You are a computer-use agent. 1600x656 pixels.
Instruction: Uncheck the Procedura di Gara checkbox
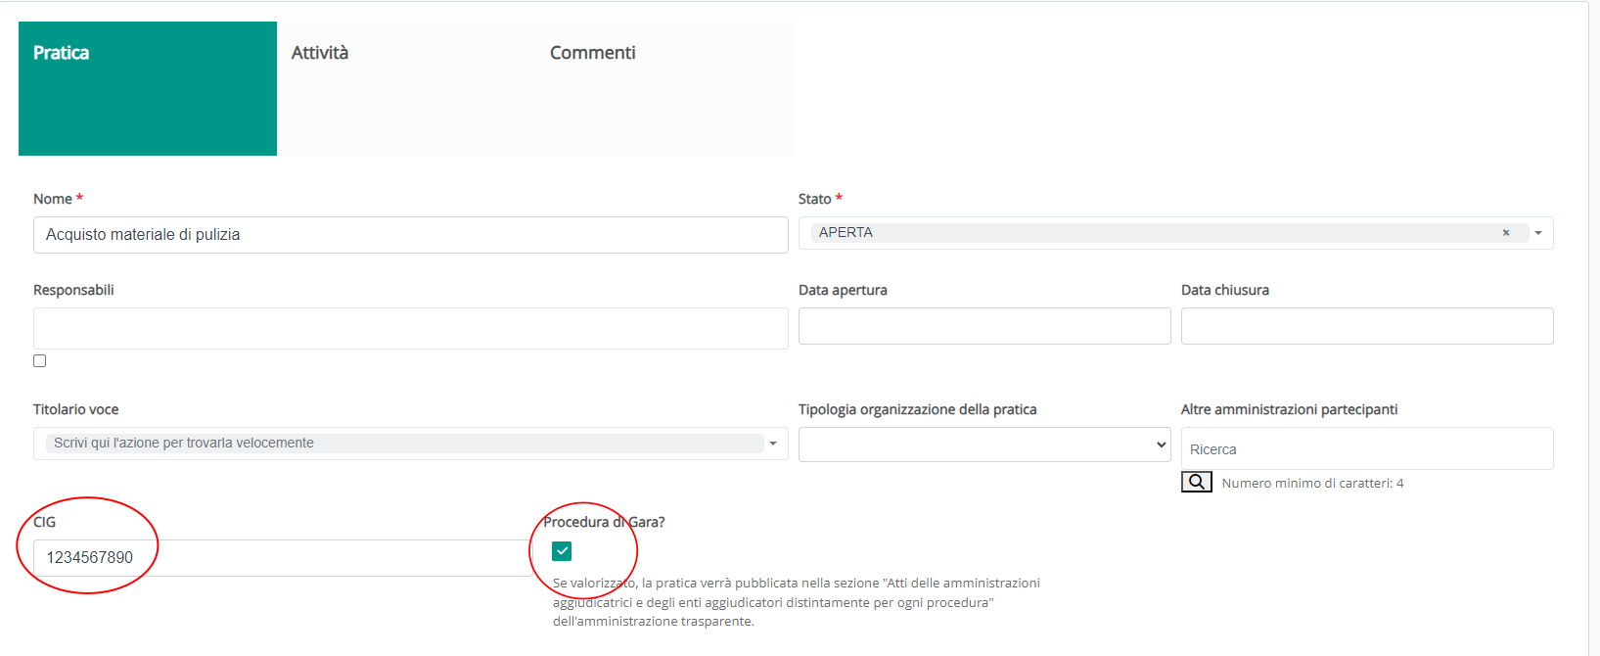(562, 551)
